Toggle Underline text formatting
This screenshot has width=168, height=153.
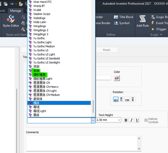pyautogui.click(x=137, y=120)
